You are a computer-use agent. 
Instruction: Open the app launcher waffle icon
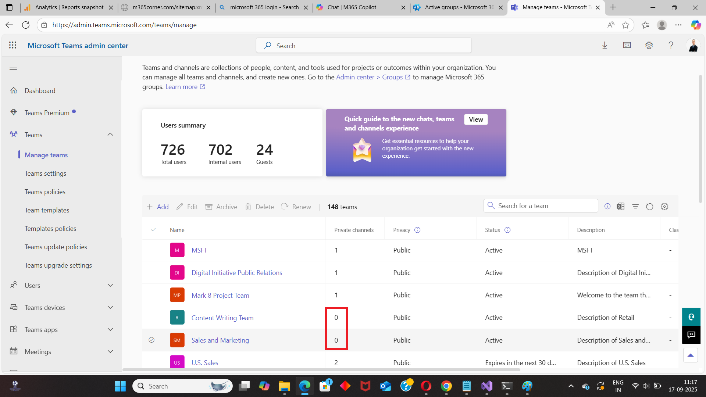pos(13,45)
